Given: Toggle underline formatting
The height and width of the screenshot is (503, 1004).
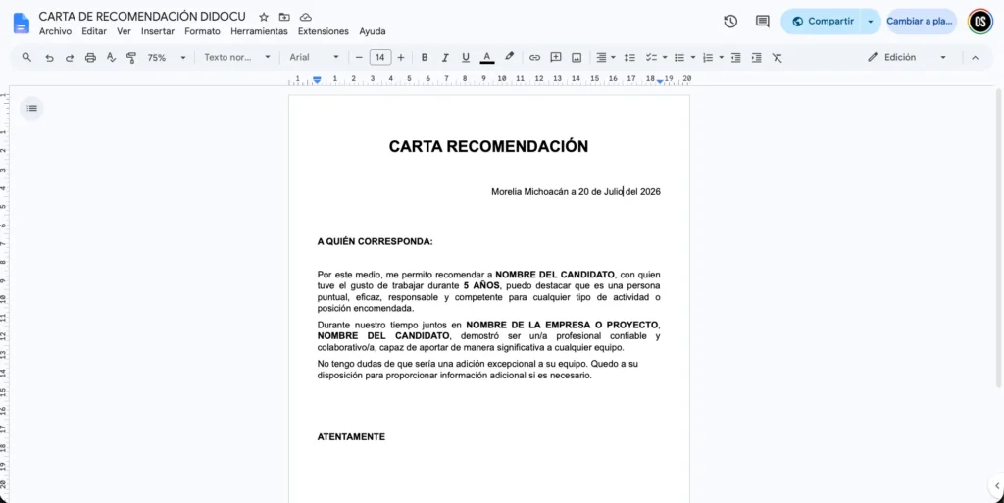Looking at the screenshot, I should pyautogui.click(x=466, y=58).
